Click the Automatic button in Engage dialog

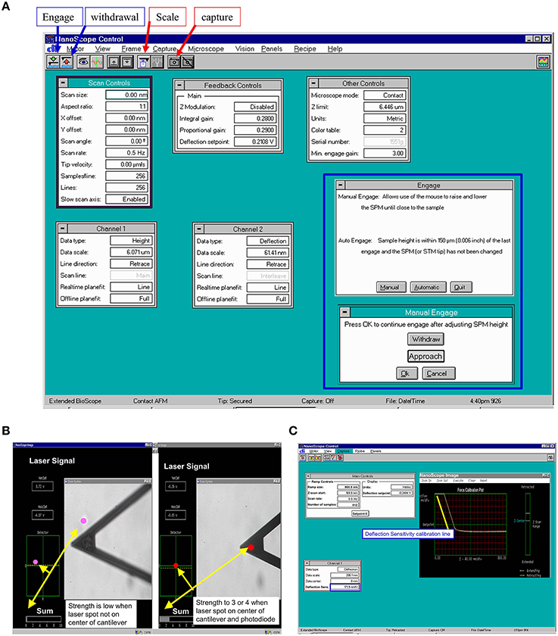pyautogui.click(x=428, y=287)
